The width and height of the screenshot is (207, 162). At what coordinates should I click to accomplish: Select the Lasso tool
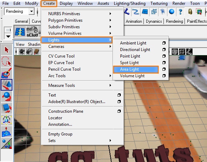[7, 61]
